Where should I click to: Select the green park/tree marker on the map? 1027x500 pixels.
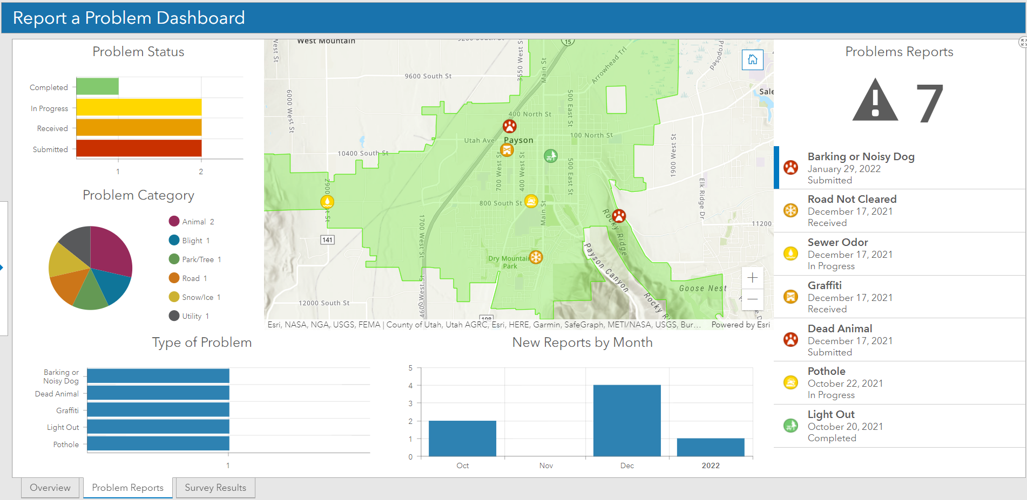pos(550,156)
